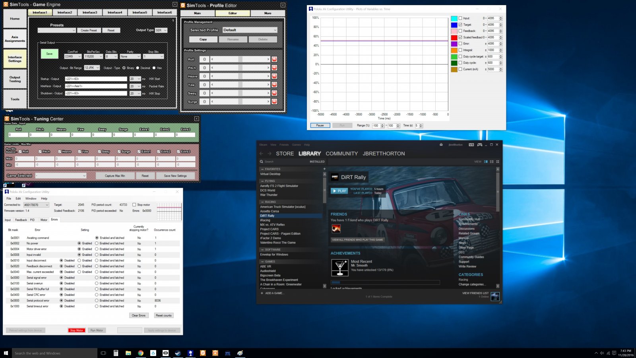Click Steam notification inbox icon
This screenshot has height=358, width=636.
(441, 145)
